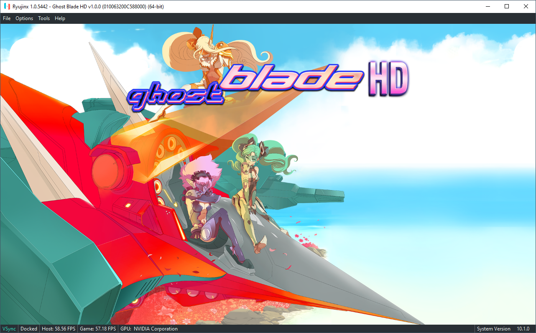The width and height of the screenshot is (536, 333).
Task: Open the File menu
Action: point(7,18)
